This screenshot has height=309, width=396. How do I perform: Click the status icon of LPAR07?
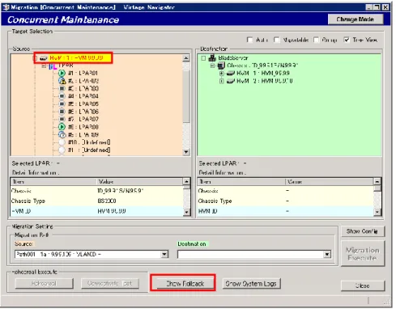coord(62,119)
